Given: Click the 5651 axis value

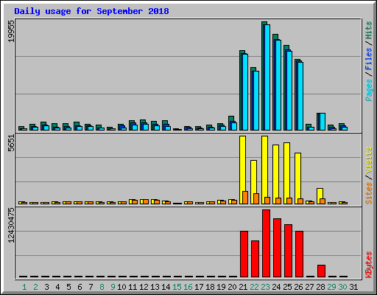Looking at the screenshot, I should tap(11, 143).
